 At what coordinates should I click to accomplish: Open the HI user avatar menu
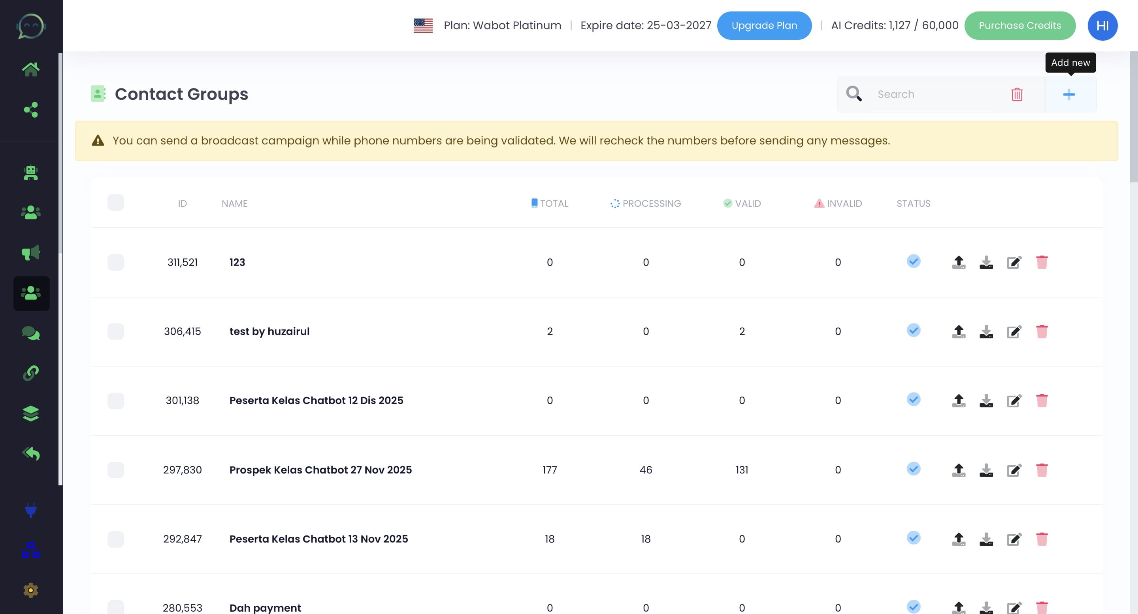1102,26
